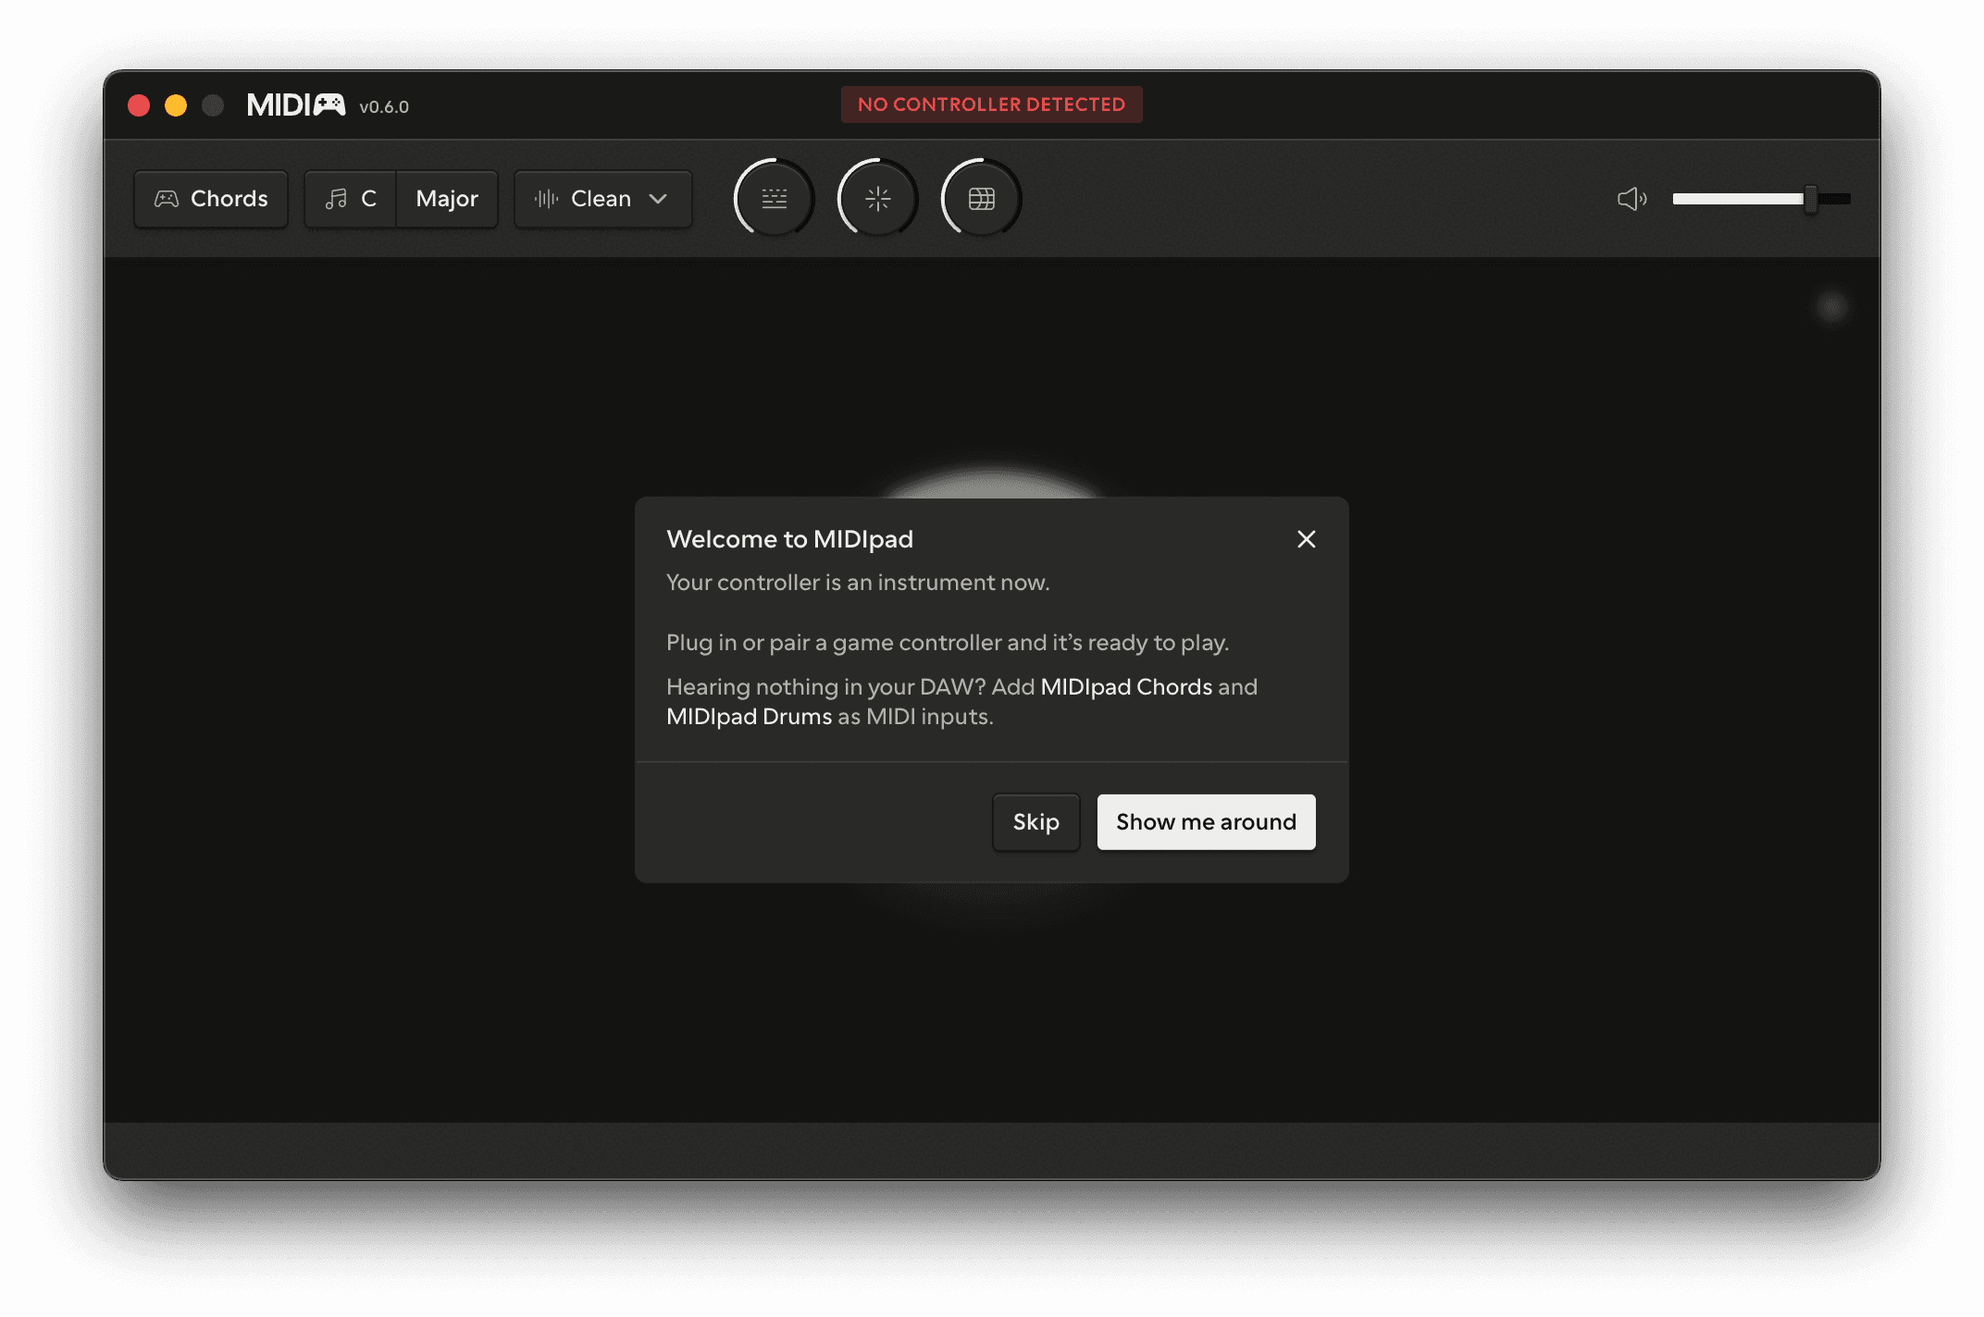
Task: Select the C key note button
Action: point(351,199)
